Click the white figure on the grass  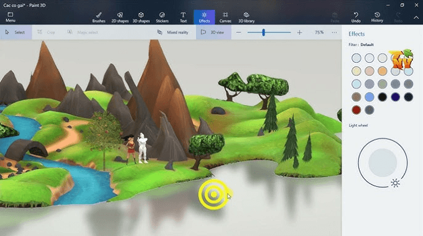pyautogui.click(x=142, y=148)
